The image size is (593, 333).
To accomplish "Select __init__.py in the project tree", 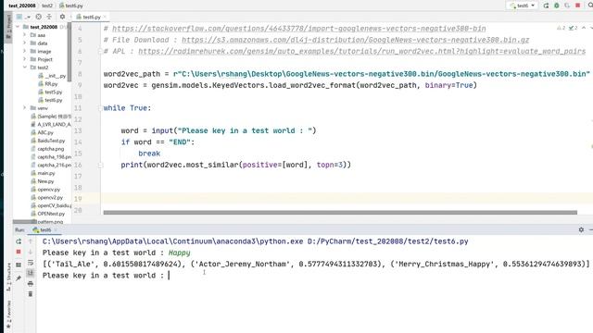I will coord(52,76).
